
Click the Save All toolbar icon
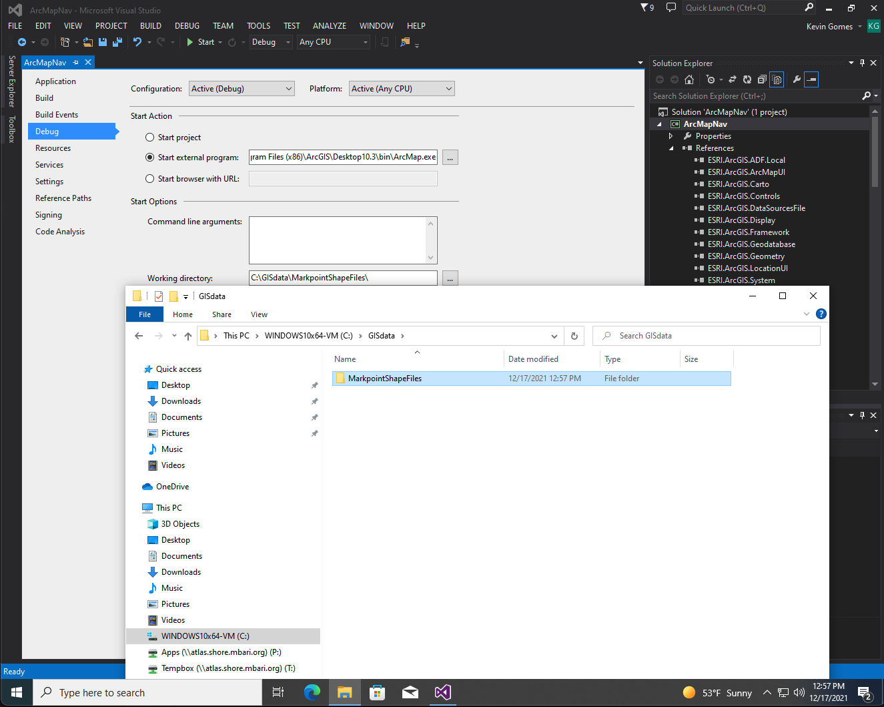pos(117,42)
